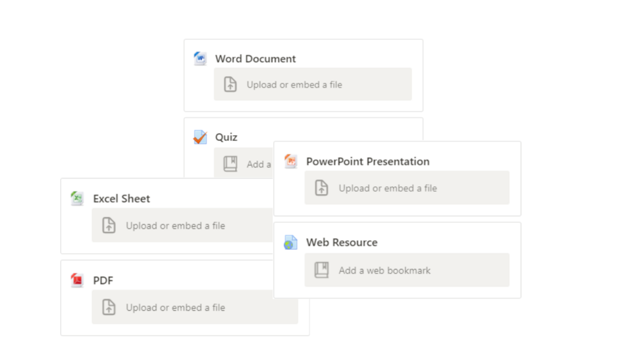This screenshot has height=362, width=644.
Task: Click upload icon in PDF card
Action: tap(109, 308)
